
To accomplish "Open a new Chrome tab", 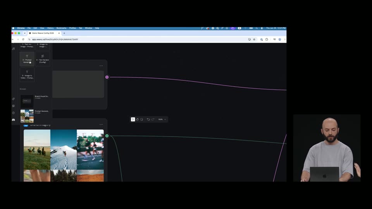I will pos(64,33).
